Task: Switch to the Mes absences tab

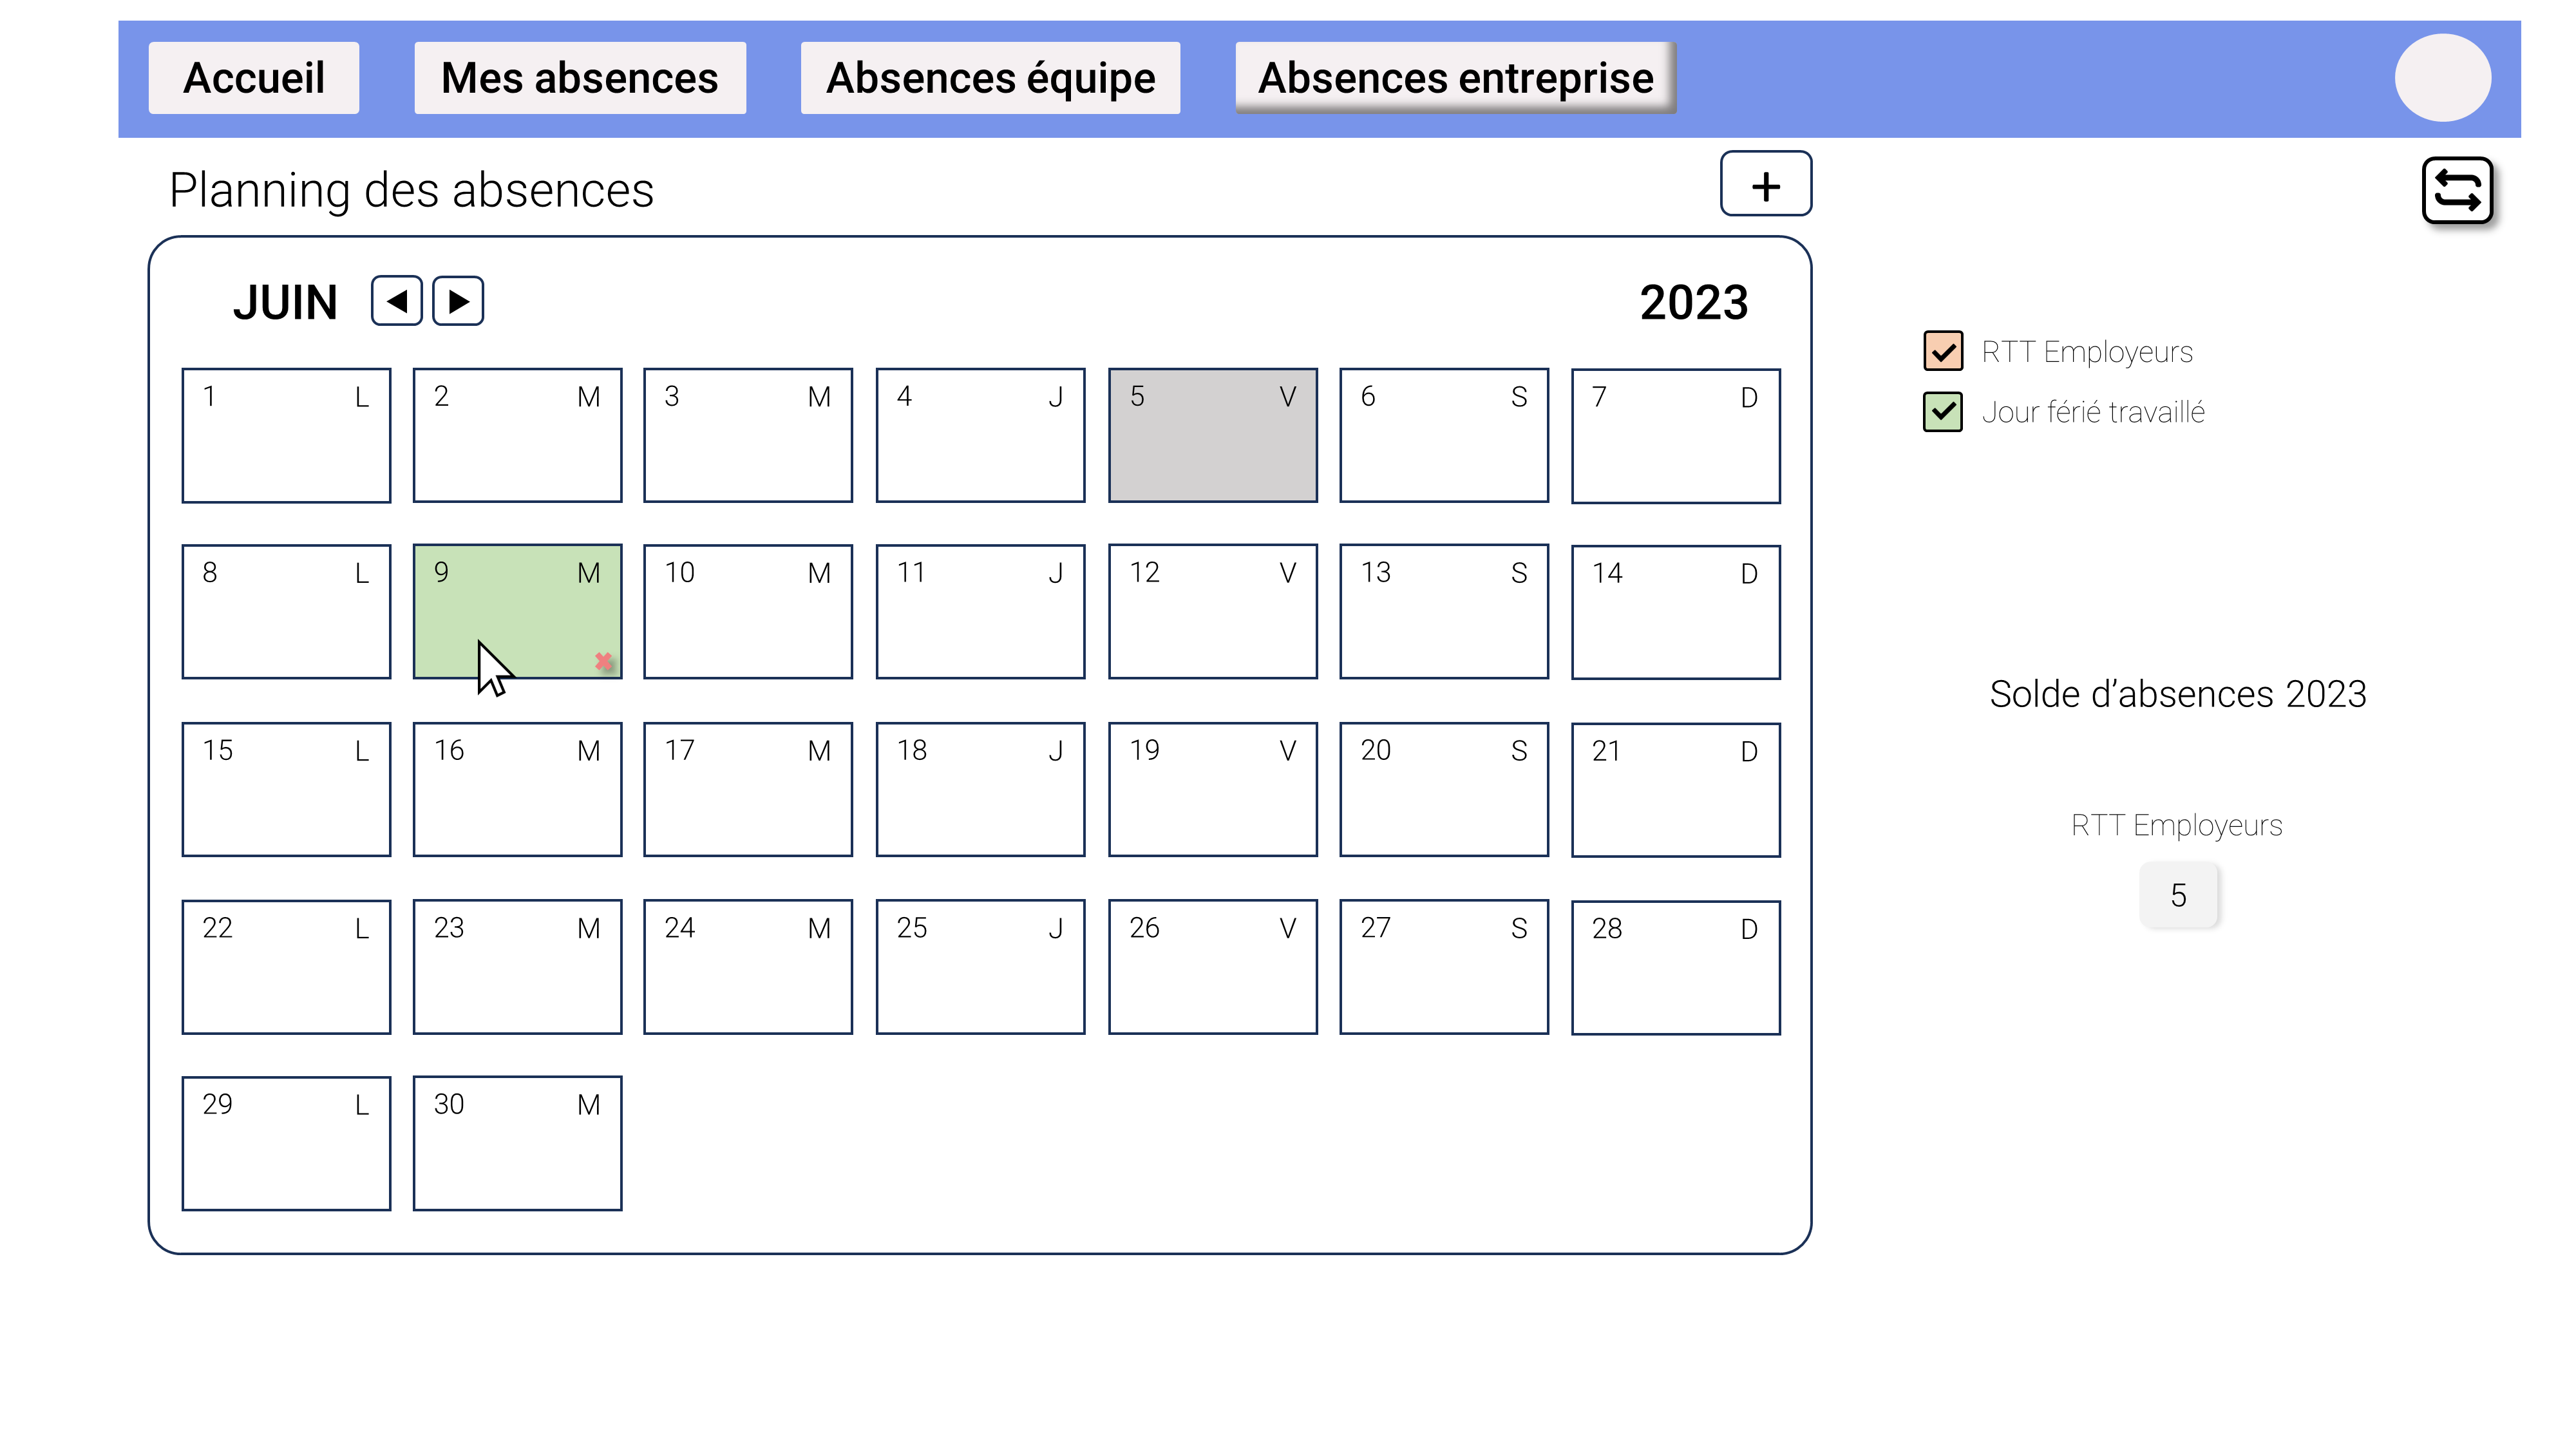Action: tap(580, 77)
